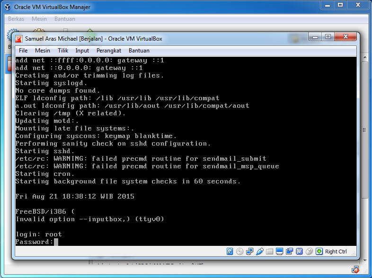372x278 pixels.
Task: Open the Bantuan menu in VM window
Action: pos(139,51)
